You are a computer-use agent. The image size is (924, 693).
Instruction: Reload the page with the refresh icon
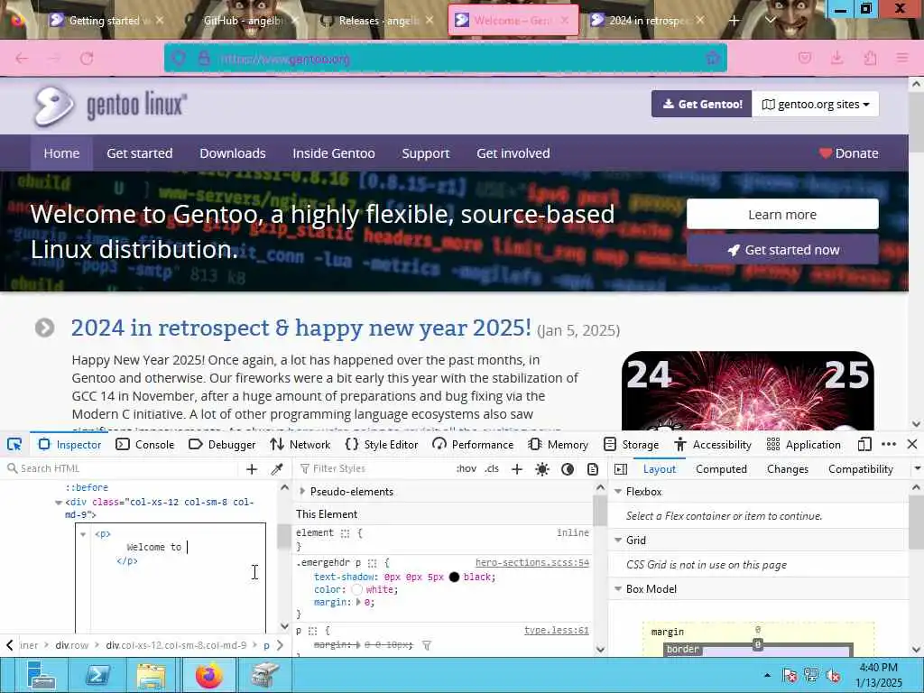tap(88, 59)
